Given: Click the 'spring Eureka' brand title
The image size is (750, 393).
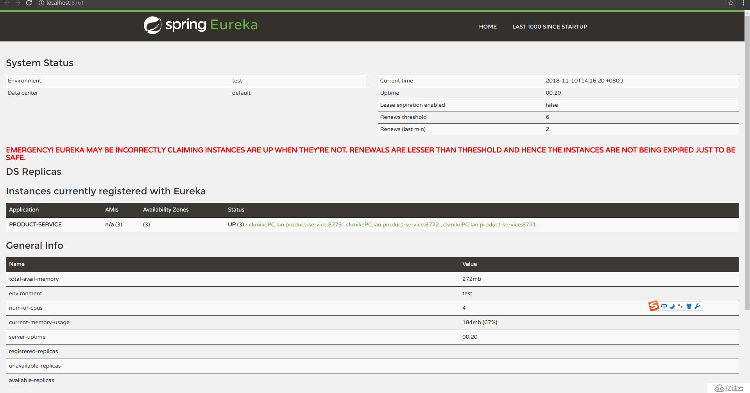Looking at the screenshot, I should (211, 25).
